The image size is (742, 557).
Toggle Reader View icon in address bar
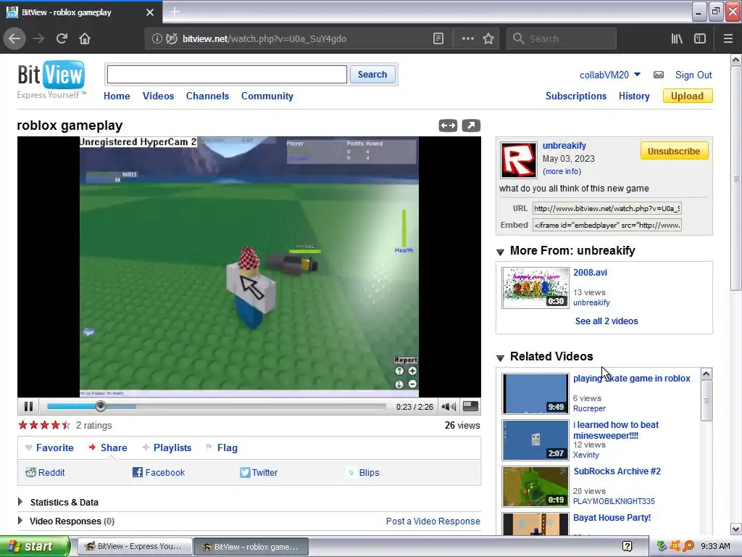click(x=438, y=39)
